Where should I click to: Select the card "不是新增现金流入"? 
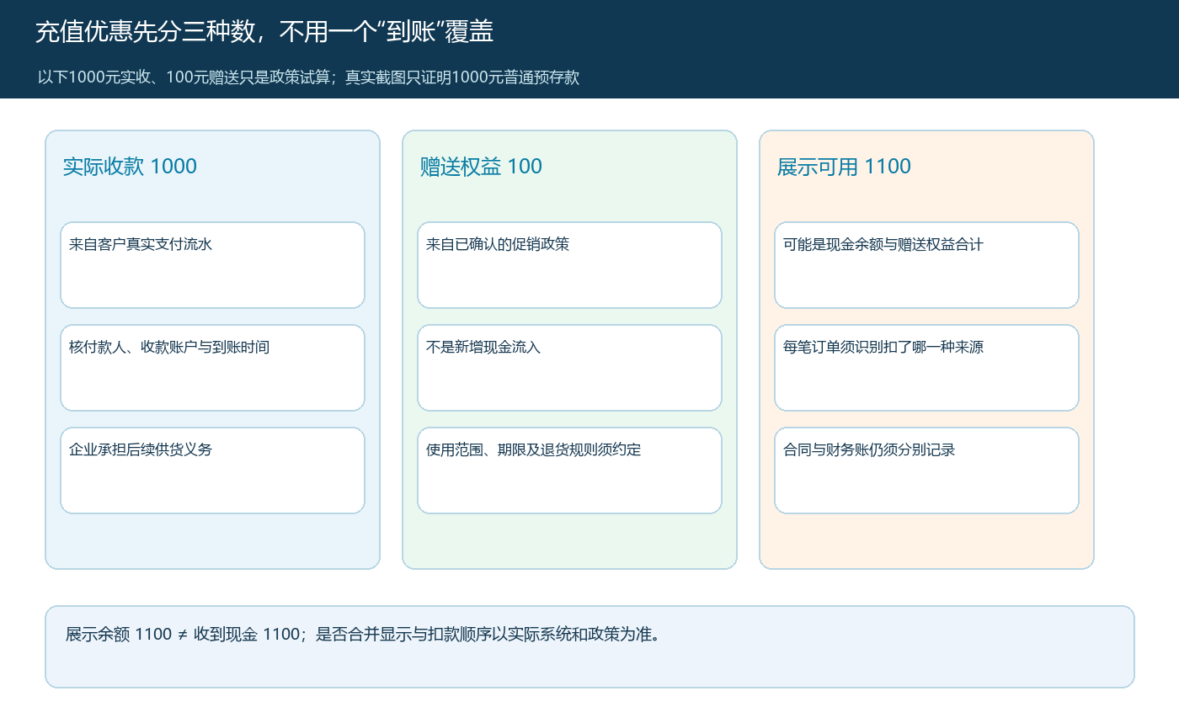(x=569, y=368)
